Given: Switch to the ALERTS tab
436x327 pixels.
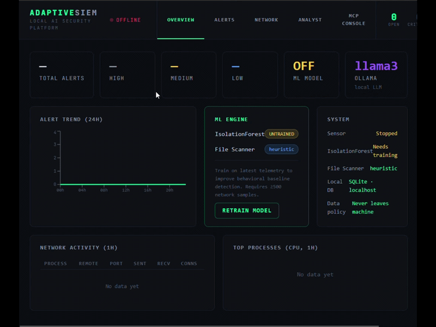Looking at the screenshot, I should 224,20.
